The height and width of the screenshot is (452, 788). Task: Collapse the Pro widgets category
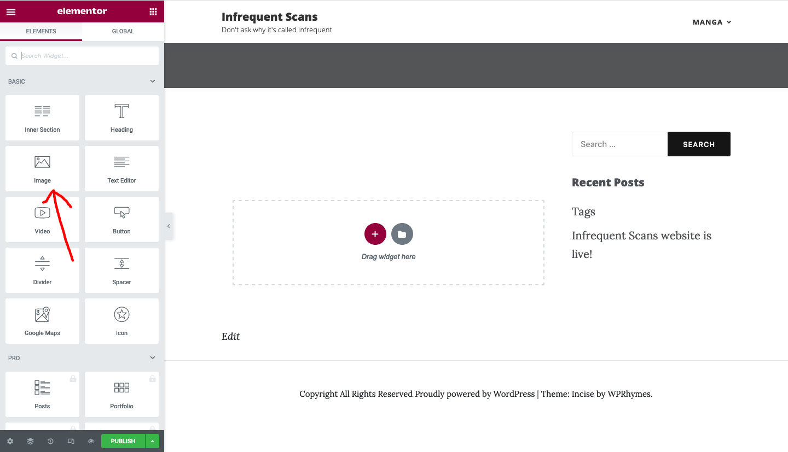[x=153, y=358]
